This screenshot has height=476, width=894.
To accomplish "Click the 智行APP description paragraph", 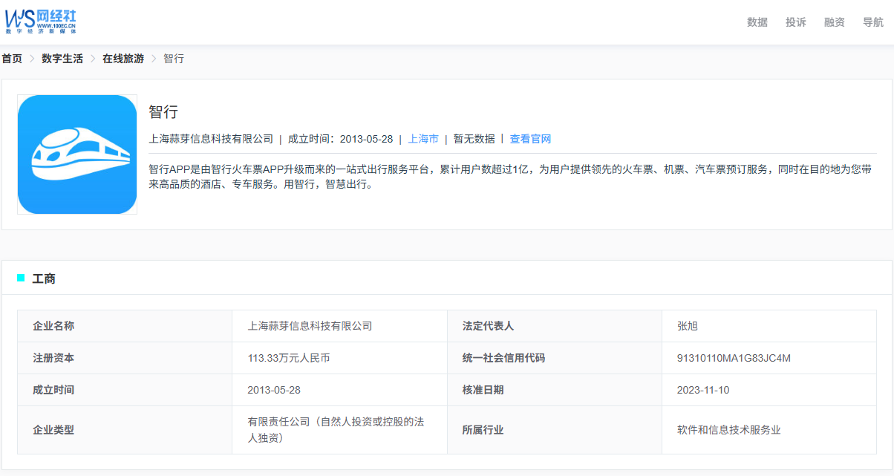I will tap(510, 177).
